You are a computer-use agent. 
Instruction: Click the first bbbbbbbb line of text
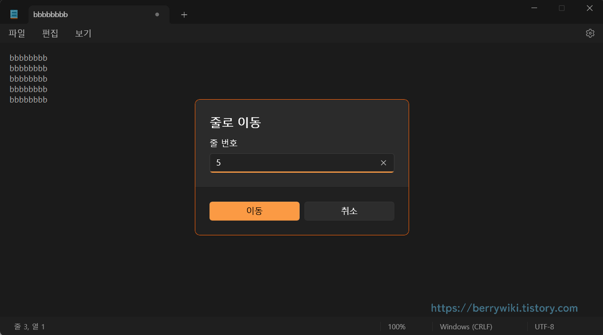(x=28, y=57)
